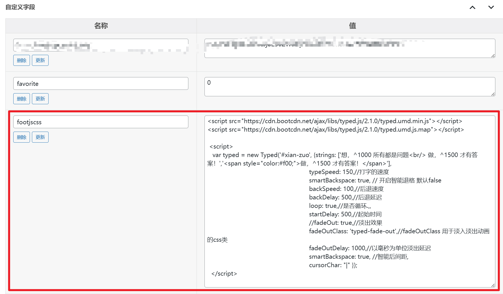This screenshot has width=503, height=294.
Task: Click into the favorite value textarea containing 0
Action: click(350, 87)
